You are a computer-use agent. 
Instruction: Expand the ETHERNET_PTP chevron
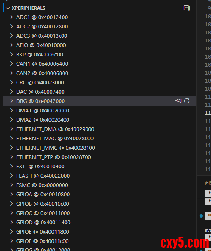pyautogui.click(x=11, y=157)
